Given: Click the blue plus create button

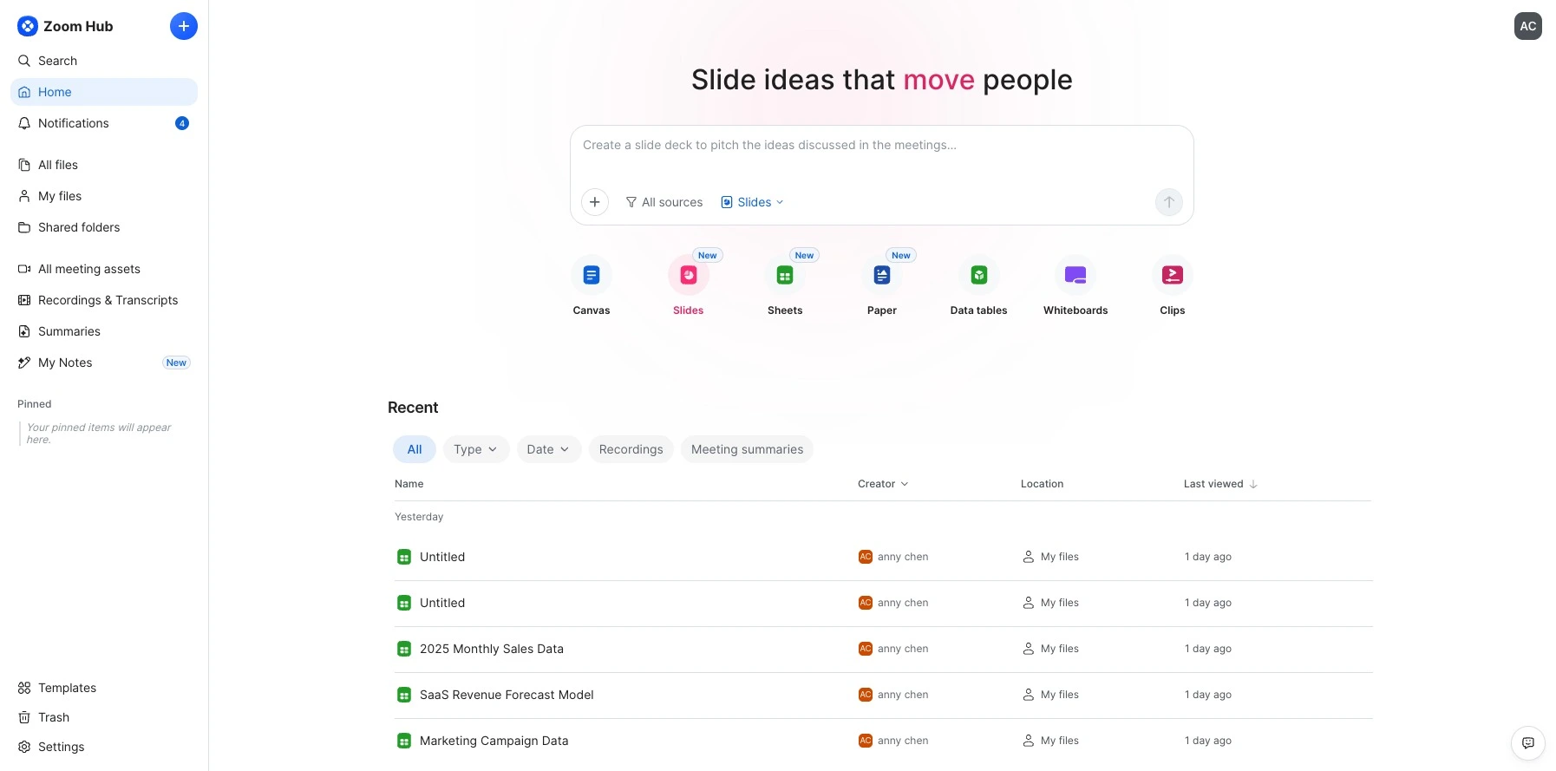Looking at the screenshot, I should (x=184, y=26).
